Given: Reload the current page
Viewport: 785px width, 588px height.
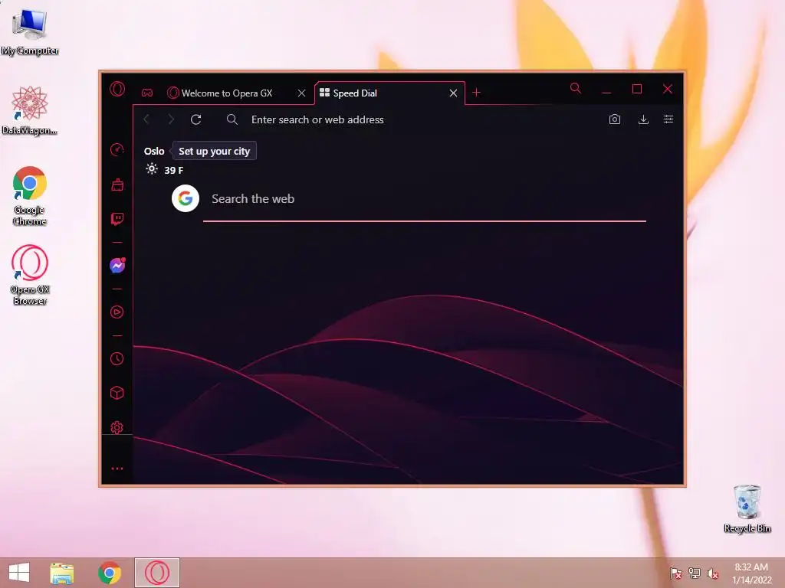Looking at the screenshot, I should point(195,119).
